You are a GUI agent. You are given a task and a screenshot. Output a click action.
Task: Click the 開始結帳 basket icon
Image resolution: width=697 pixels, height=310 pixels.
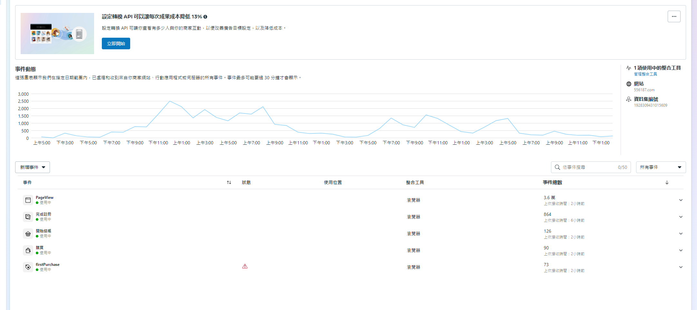(x=28, y=234)
